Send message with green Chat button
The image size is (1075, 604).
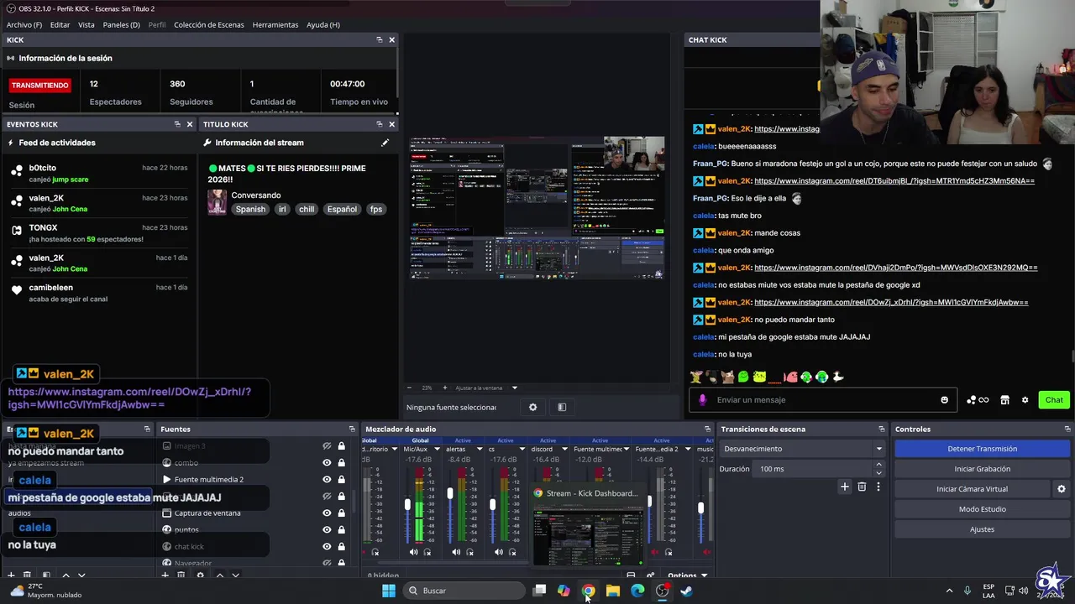[1054, 400]
